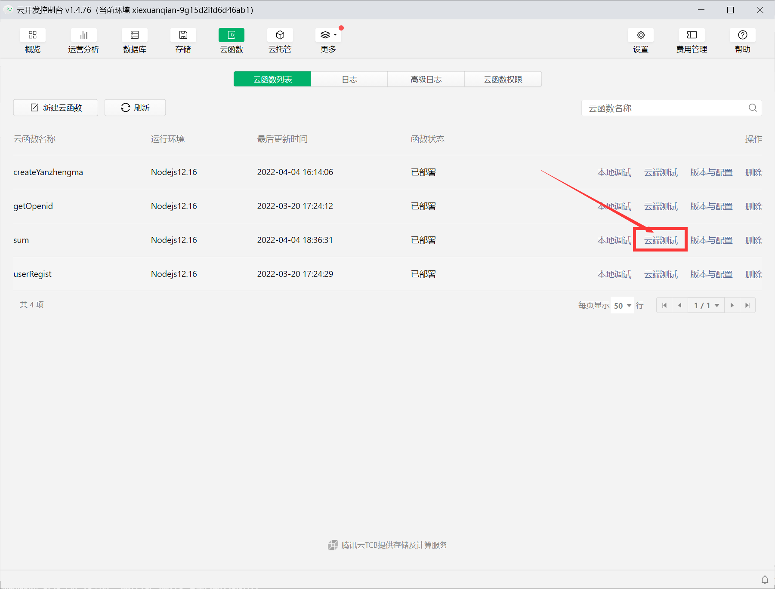Screen dimensions: 775x589
Task: Click 删除 for userRegist
Action: click(753, 274)
